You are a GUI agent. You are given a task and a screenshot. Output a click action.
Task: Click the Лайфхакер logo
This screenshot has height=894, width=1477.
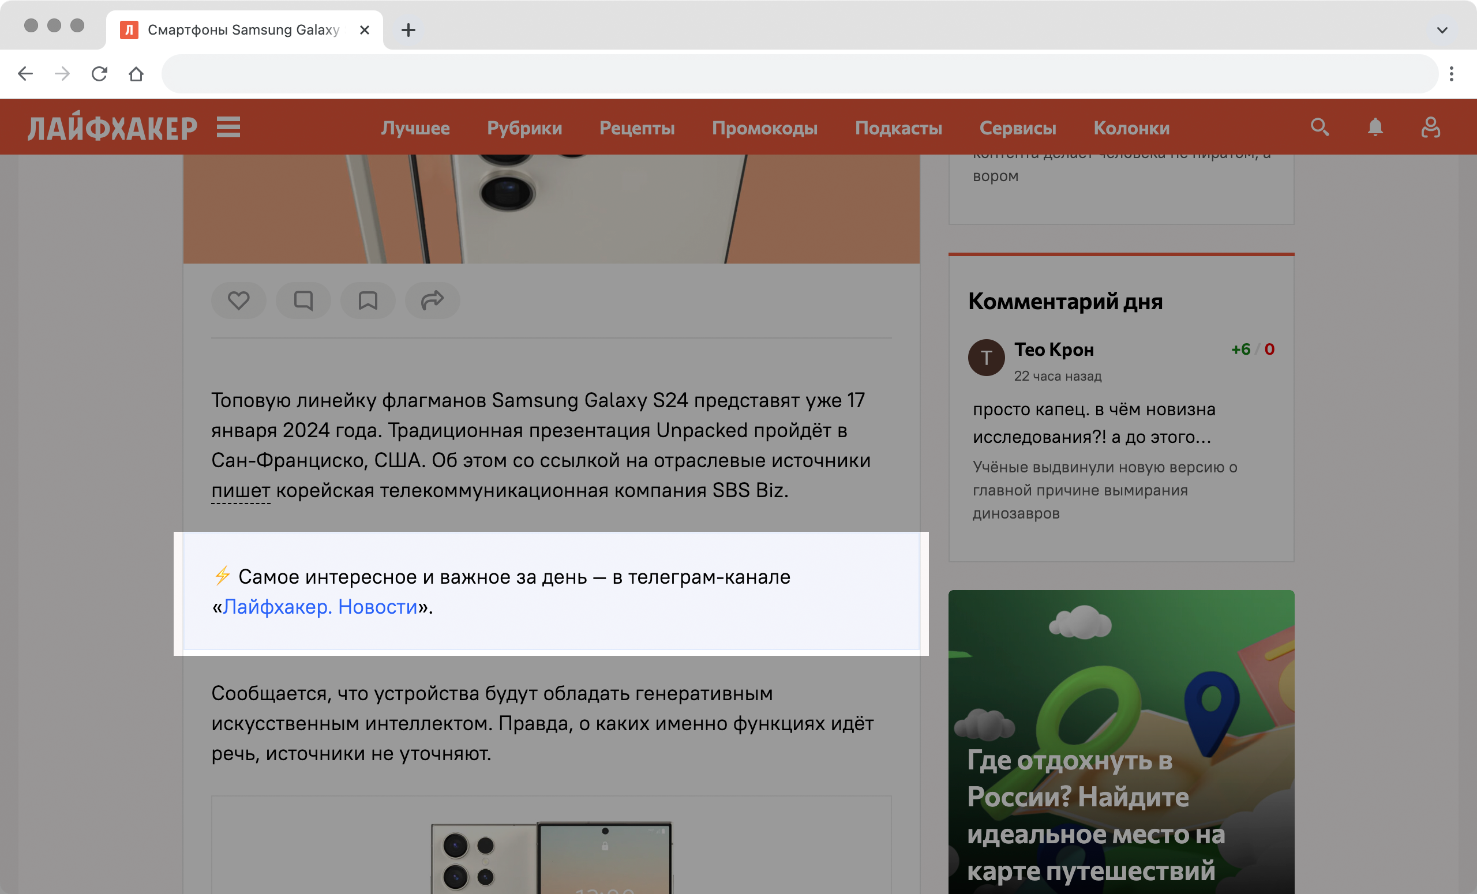(112, 127)
